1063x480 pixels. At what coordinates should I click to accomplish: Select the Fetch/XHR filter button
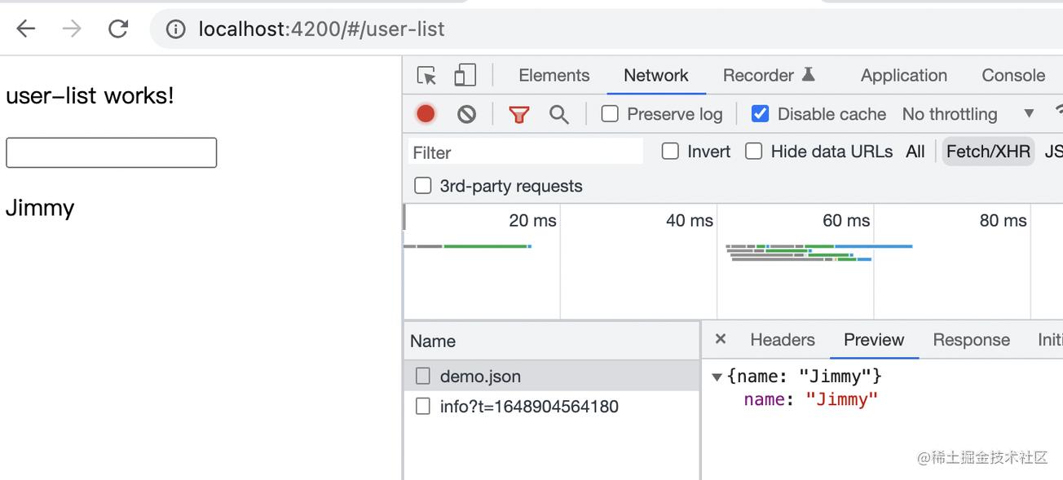tap(988, 152)
